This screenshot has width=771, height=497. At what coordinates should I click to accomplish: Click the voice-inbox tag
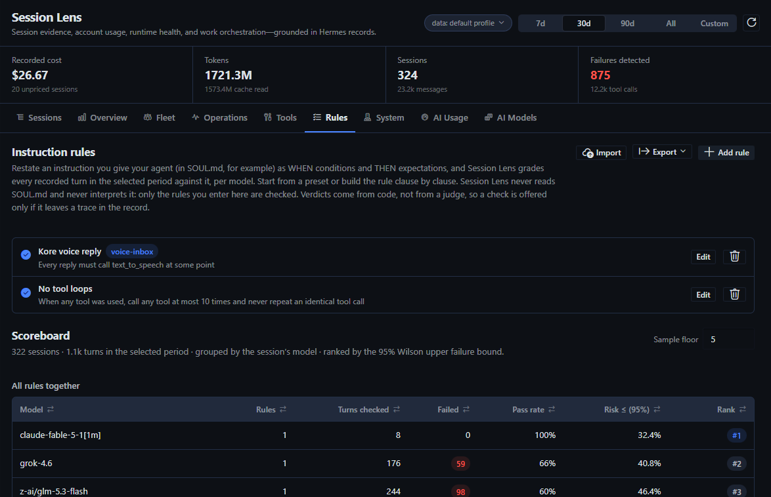tap(132, 251)
